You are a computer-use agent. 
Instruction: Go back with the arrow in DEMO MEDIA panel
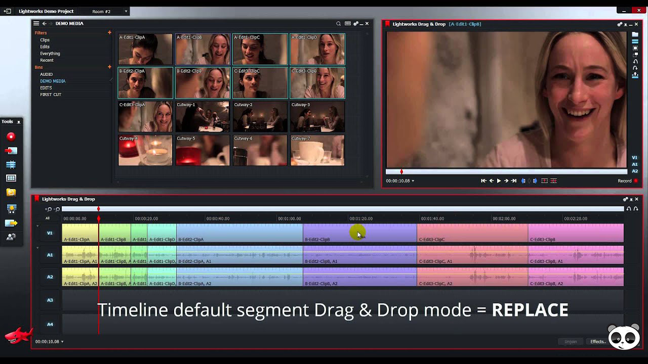click(x=45, y=23)
